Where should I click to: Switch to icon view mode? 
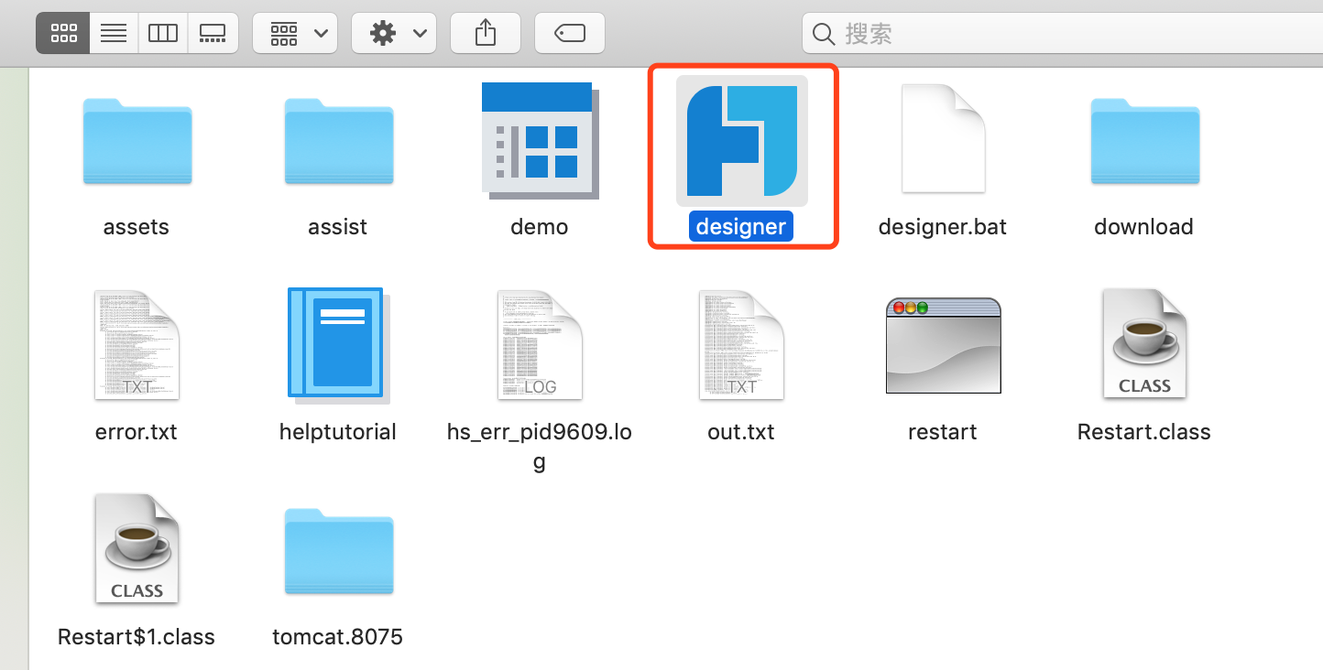coord(63,34)
